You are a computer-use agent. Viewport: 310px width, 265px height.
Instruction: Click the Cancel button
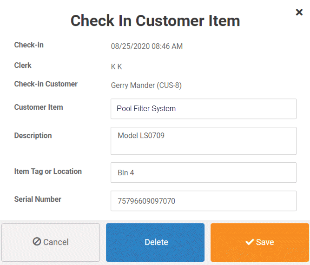51,242
